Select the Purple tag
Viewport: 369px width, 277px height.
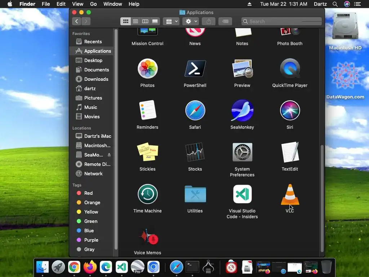click(91, 240)
